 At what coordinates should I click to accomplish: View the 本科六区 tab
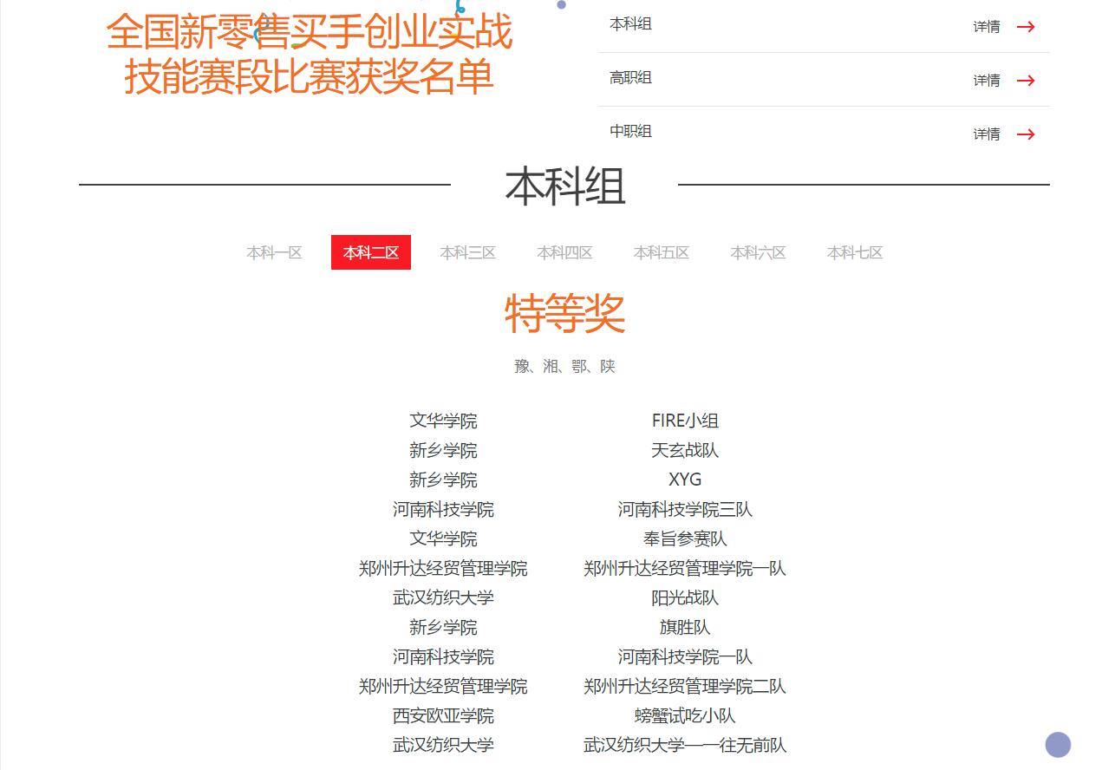click(758, 252)
